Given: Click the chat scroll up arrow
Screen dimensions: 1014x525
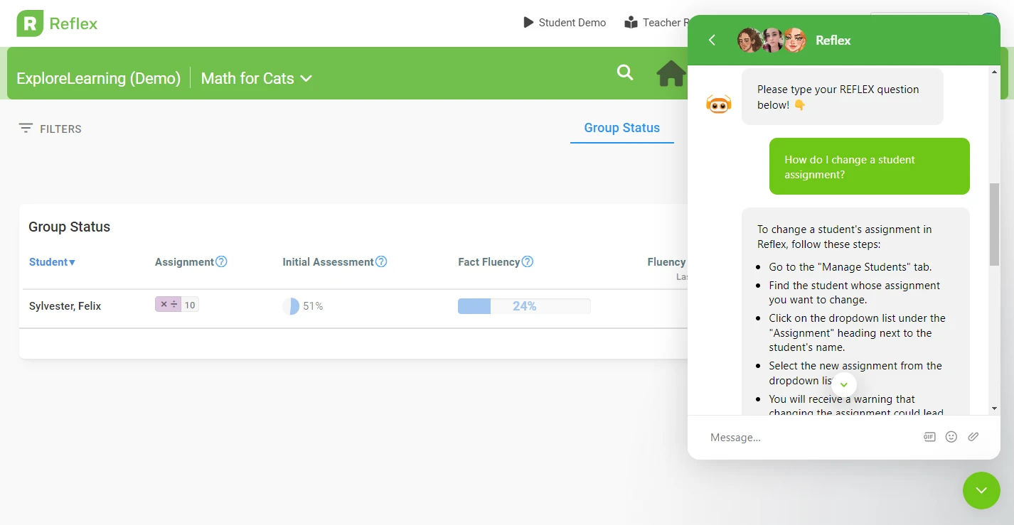Looking at the screenshot, I should [x=994, y=72].
